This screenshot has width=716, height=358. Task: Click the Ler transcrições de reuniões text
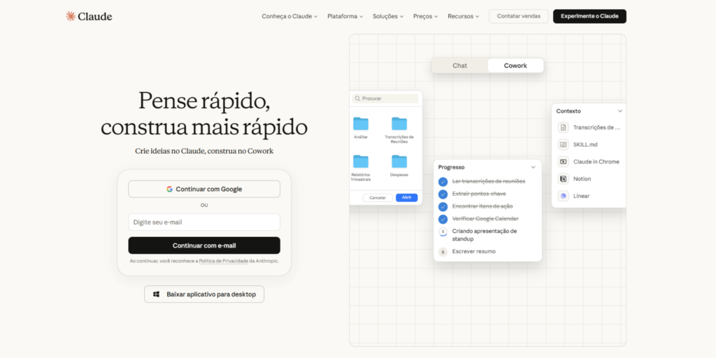tap(489, 181)
